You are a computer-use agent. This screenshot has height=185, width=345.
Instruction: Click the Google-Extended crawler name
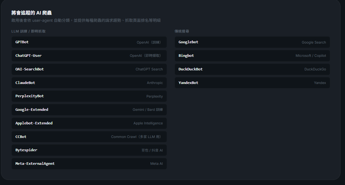pos(32,110)
